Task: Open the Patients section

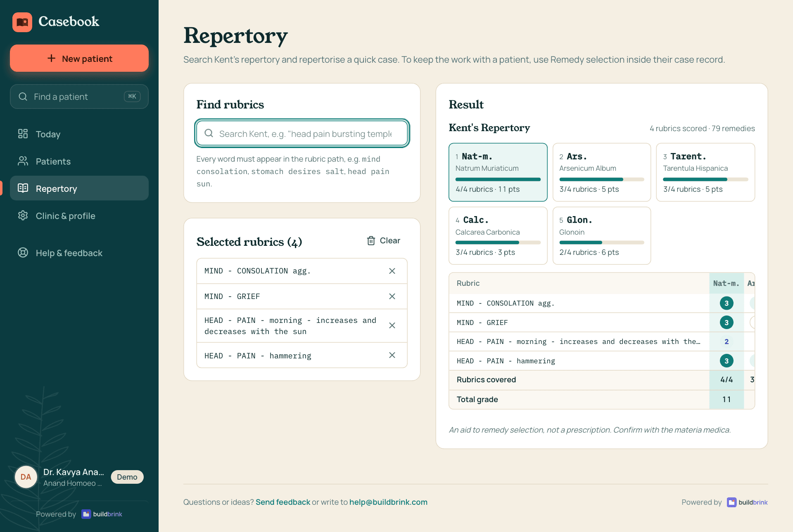Action: [79, 161]
